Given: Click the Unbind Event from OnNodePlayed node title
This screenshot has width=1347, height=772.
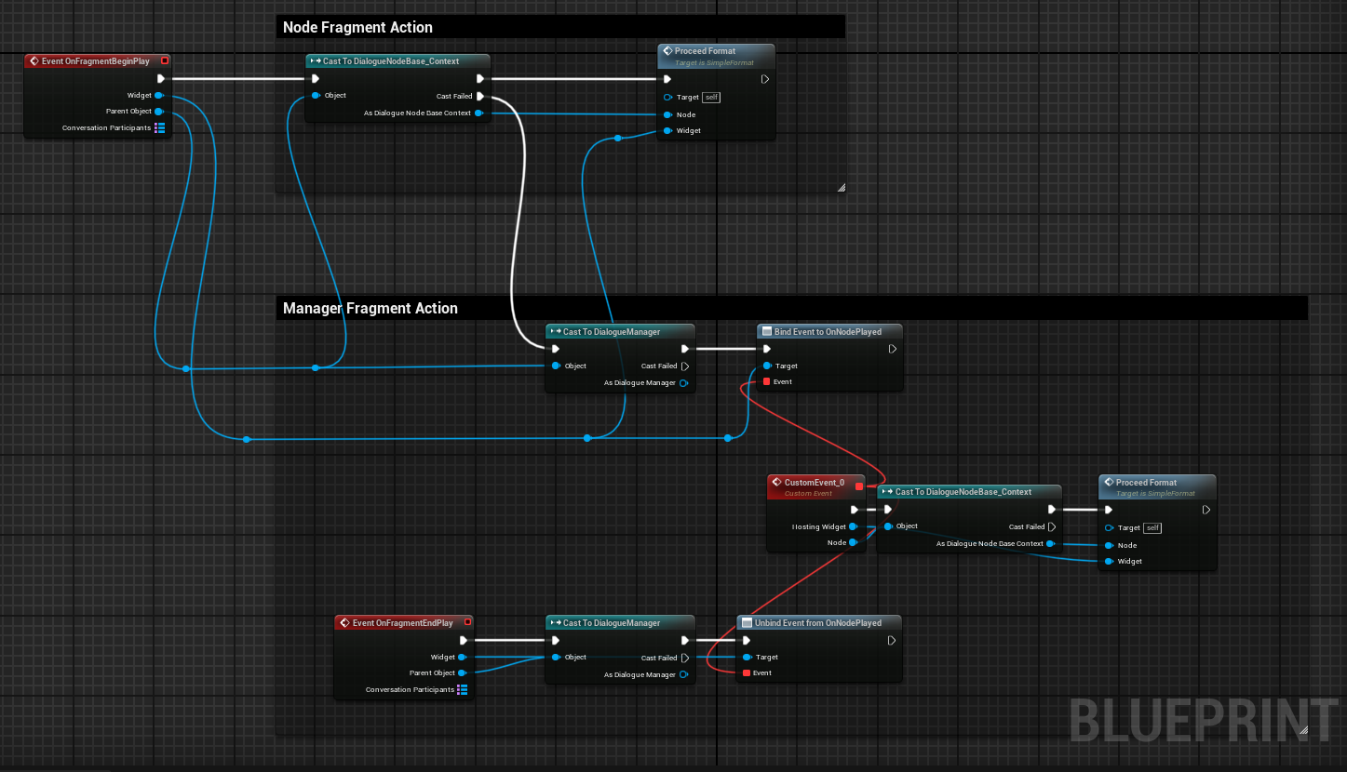Looking at the screenshot, I should (818, 623).
